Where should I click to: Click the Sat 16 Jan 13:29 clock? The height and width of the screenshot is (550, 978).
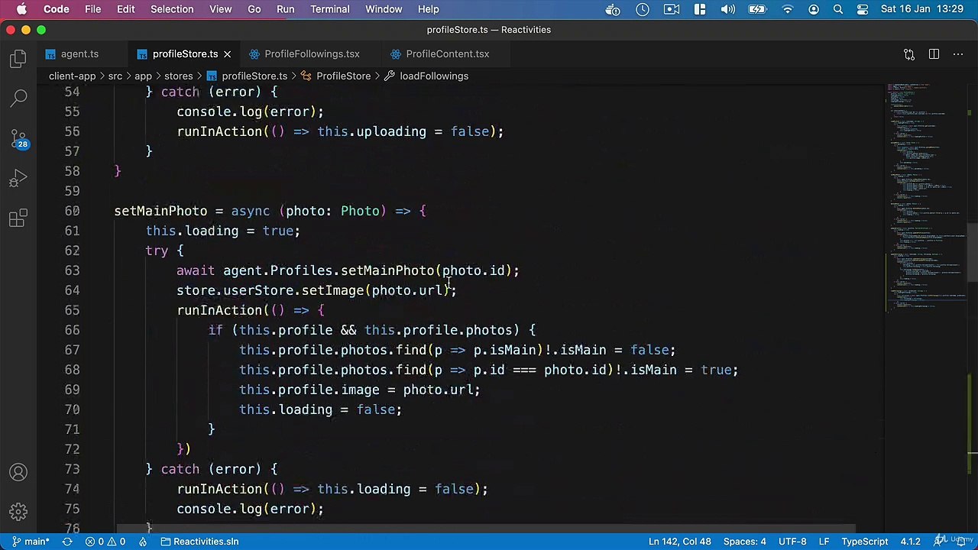tap(922, 9)
